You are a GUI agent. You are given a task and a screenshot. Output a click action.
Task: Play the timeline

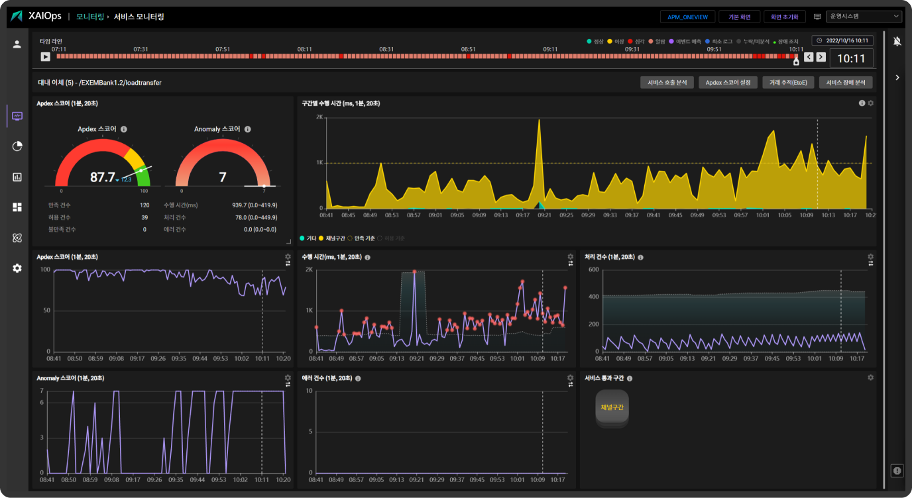tap(45, 57)
